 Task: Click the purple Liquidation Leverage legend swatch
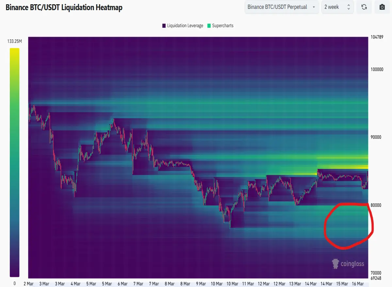coord(164,26)
